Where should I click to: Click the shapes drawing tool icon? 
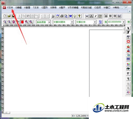[128, 55]
